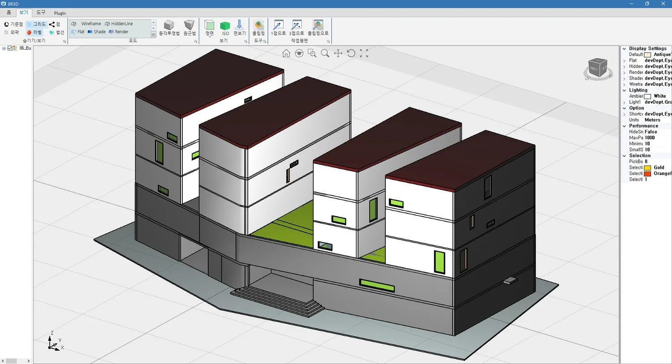The image size is (672, 364).
Task: Expand the 06_Bu tree node
Action: click(x=4, y=48)
